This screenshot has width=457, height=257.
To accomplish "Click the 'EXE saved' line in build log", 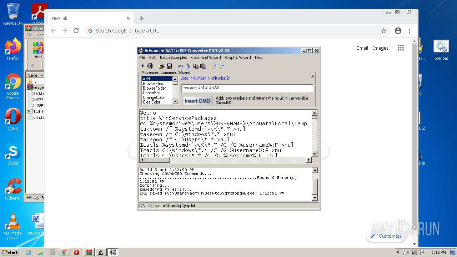I will point(212,193).
